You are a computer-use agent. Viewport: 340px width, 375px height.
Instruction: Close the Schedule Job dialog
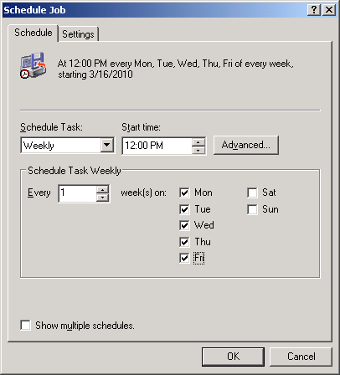[x=329, y=10]
